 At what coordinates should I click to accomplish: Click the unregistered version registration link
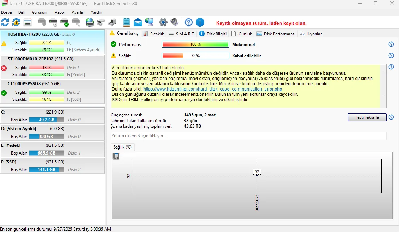click(x=261, y=23)
